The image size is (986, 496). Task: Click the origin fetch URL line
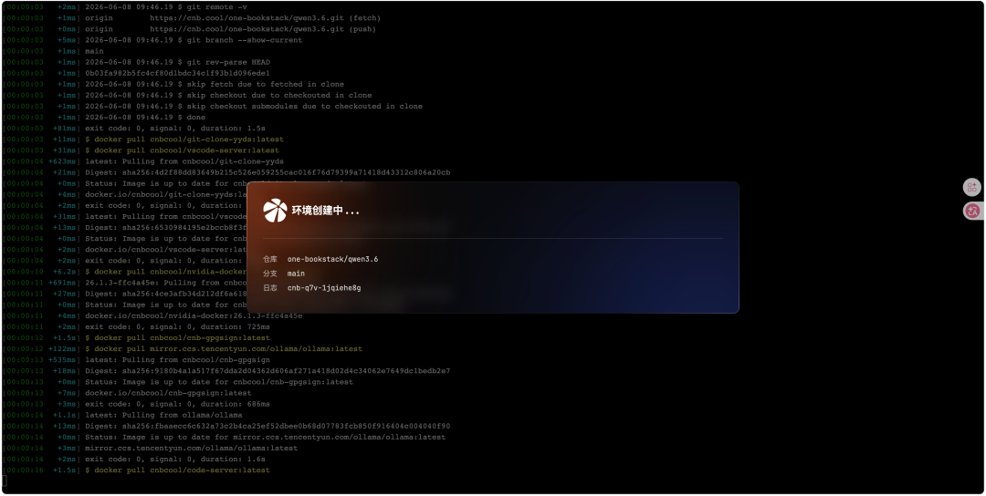[x=233, y=18]
